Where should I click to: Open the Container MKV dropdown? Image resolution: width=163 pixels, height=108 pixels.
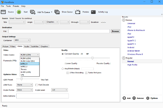point(22,40)
